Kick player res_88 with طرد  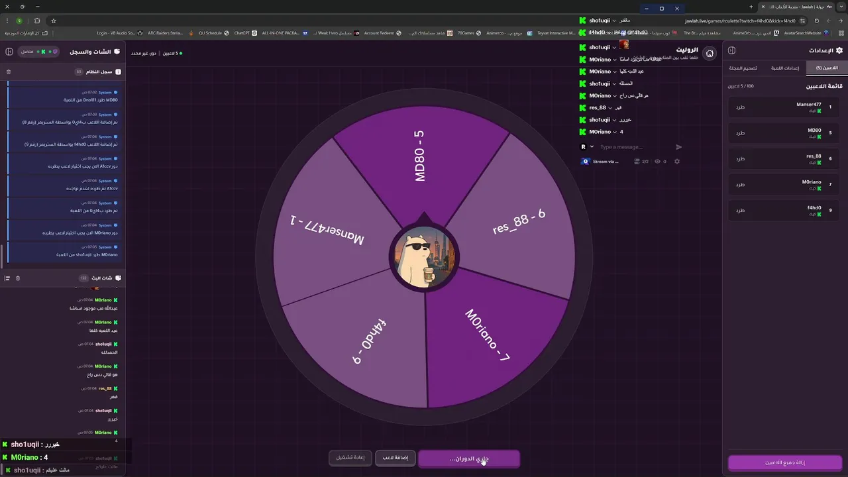point(740,158)
